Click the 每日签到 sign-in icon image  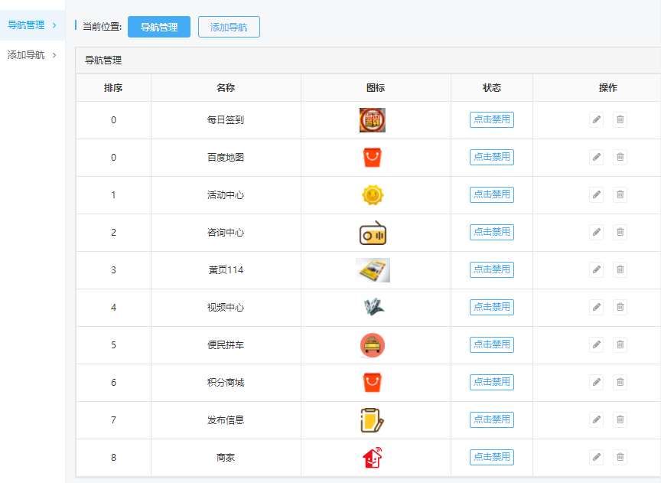click(x=373, y=120)
